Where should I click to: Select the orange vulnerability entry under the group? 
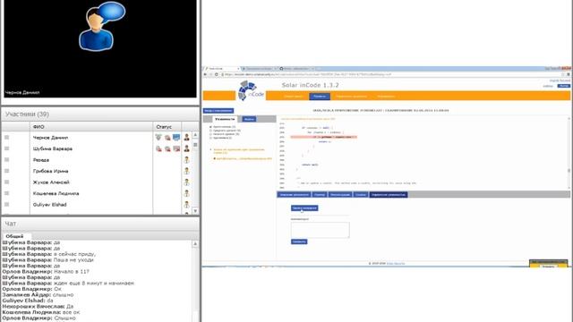[x=244, y=159]
